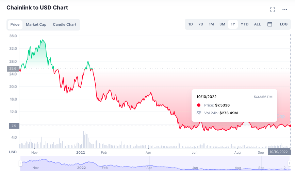This screenshot has width=295, height=173.
Task: Select the YTD time range
Action: point(245,24)
